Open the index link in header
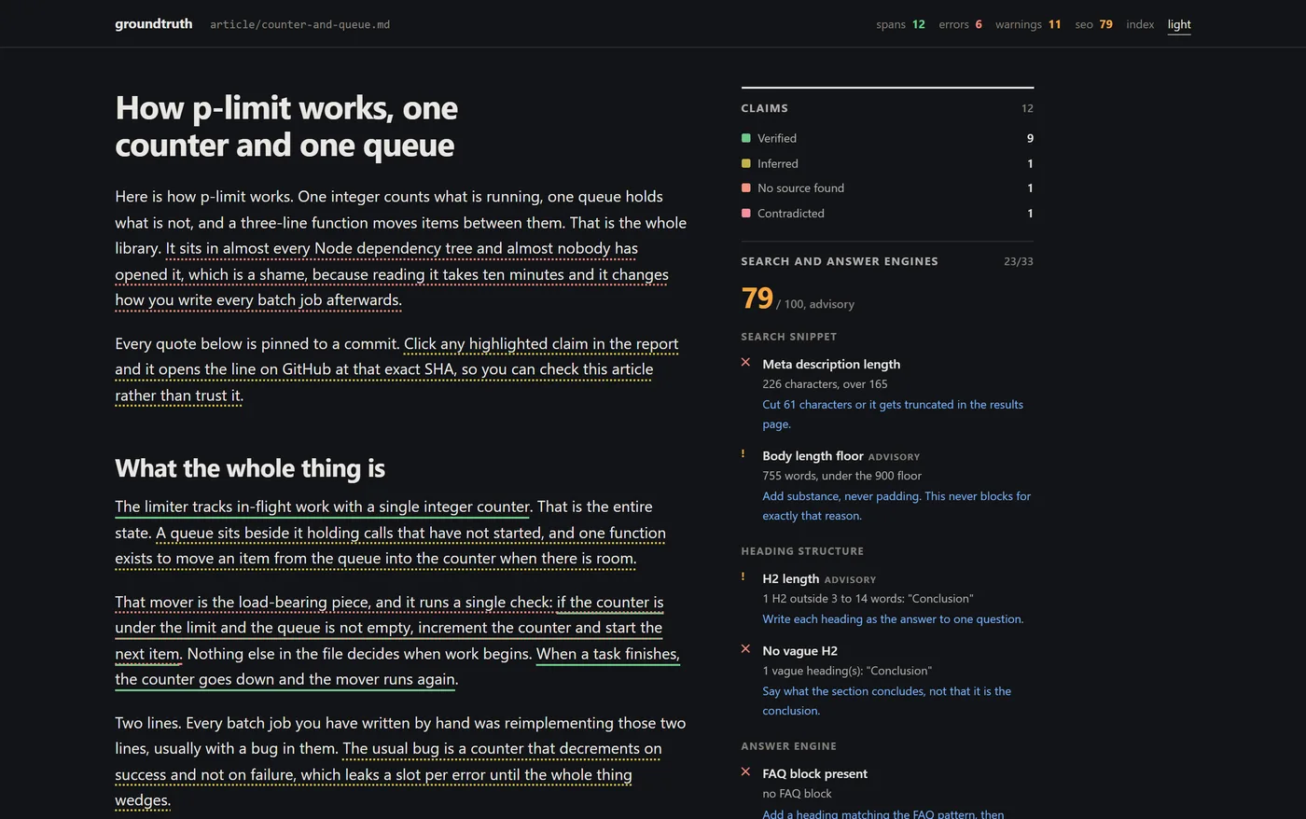The height and width of the screenshot is (819, 1306). tap(1140, 24)
